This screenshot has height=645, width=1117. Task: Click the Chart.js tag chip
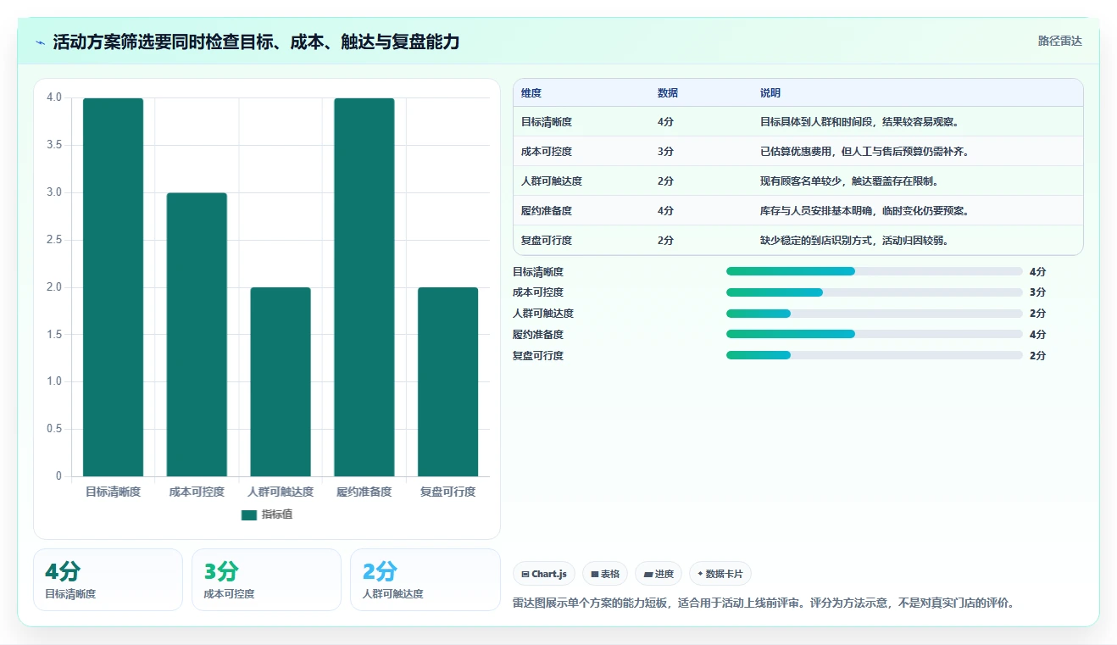(544, 574)
